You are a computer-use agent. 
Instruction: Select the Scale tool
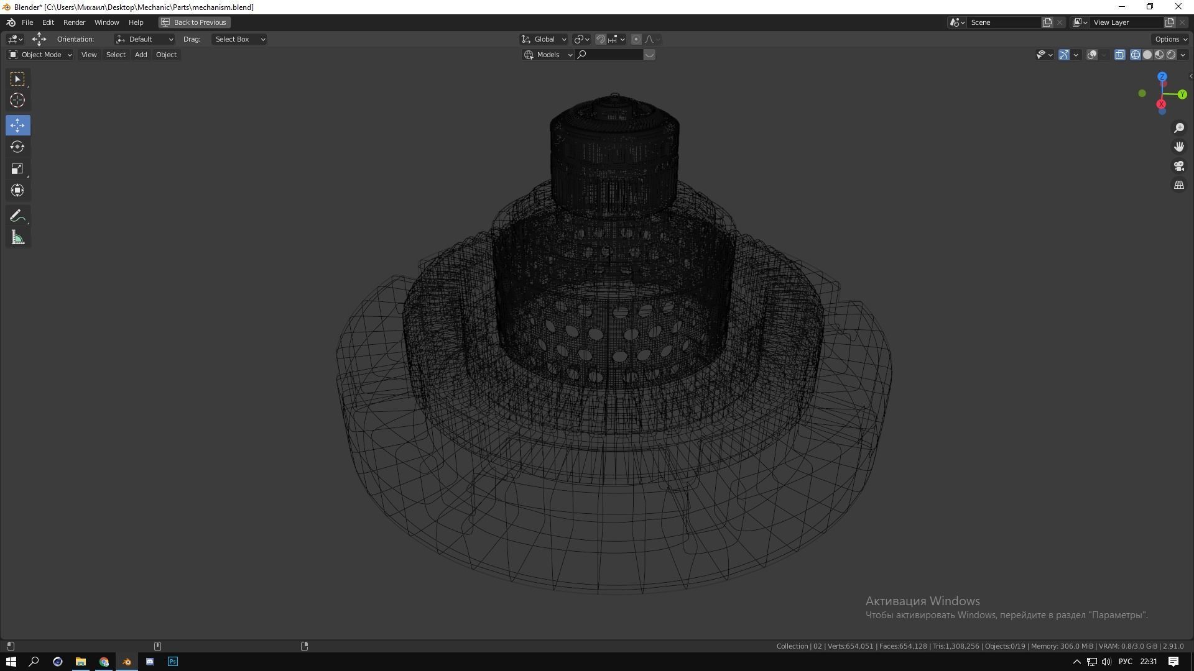(x=17, y=169)
